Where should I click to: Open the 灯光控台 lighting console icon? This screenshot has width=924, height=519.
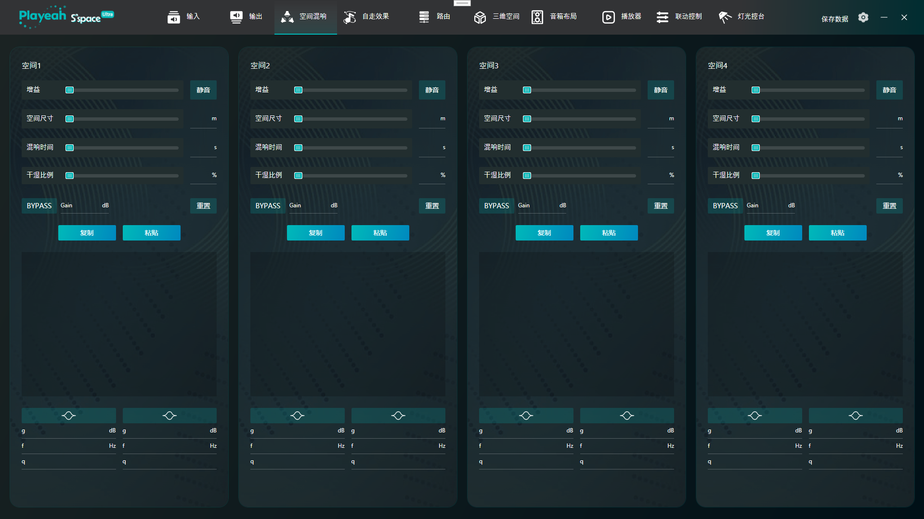(725, 17)
